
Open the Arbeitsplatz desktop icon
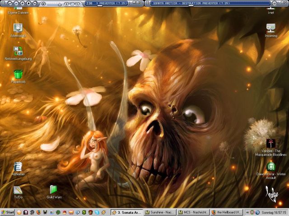coord(18,28)
